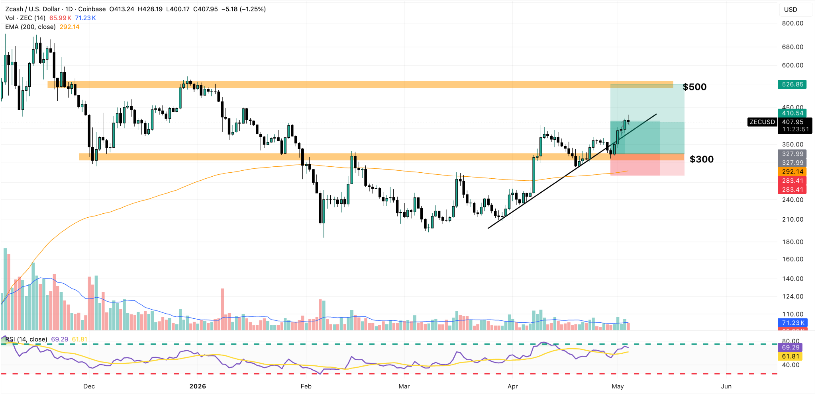Select the orange $300 support zone rectangle
816x394 pixels.
pos(381,157)
